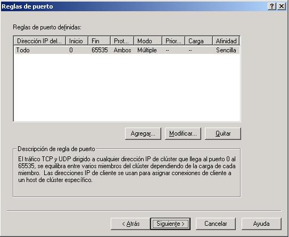Click the 65535 end port cell

(x=100, y=50)
